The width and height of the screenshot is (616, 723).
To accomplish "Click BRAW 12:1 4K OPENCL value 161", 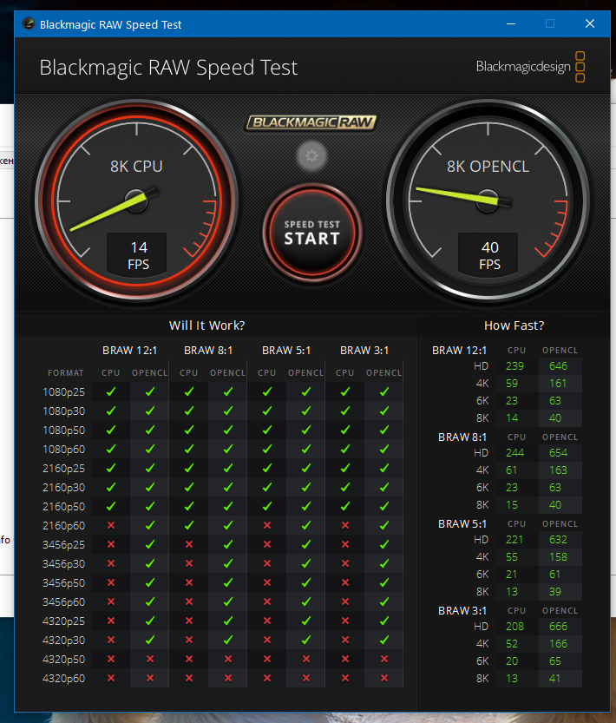I will 558,383.
